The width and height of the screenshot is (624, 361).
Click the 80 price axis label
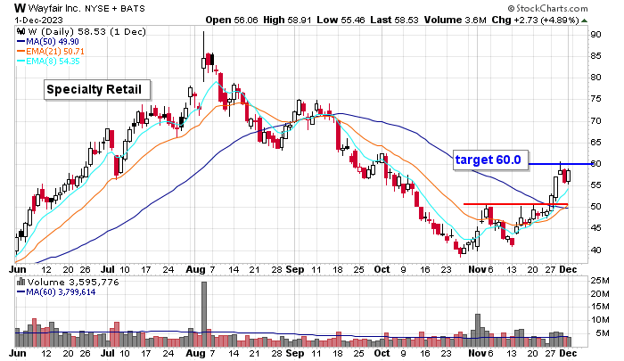point(595,78)
